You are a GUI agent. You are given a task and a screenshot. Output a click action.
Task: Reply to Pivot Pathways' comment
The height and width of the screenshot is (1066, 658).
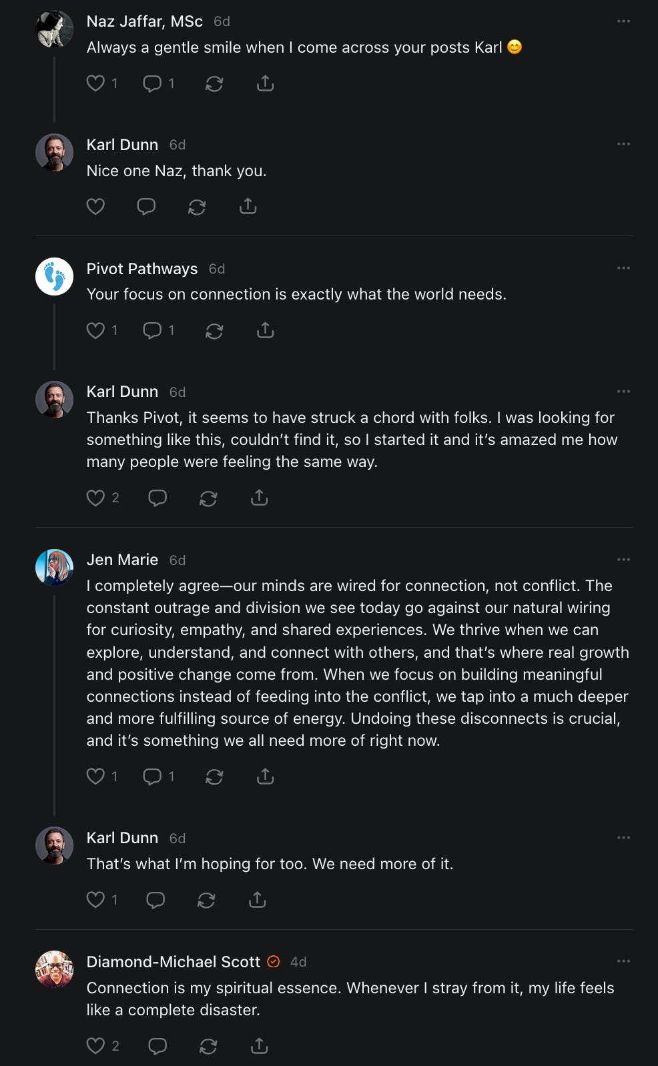pyautogui.click(x=153, y=330)
